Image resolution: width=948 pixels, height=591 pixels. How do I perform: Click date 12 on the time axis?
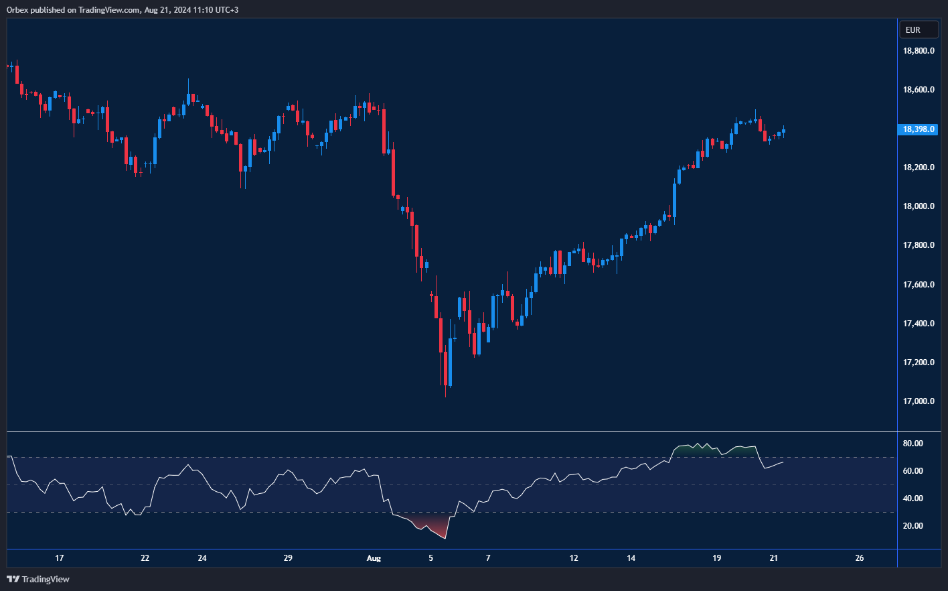(x=574, y=558)
